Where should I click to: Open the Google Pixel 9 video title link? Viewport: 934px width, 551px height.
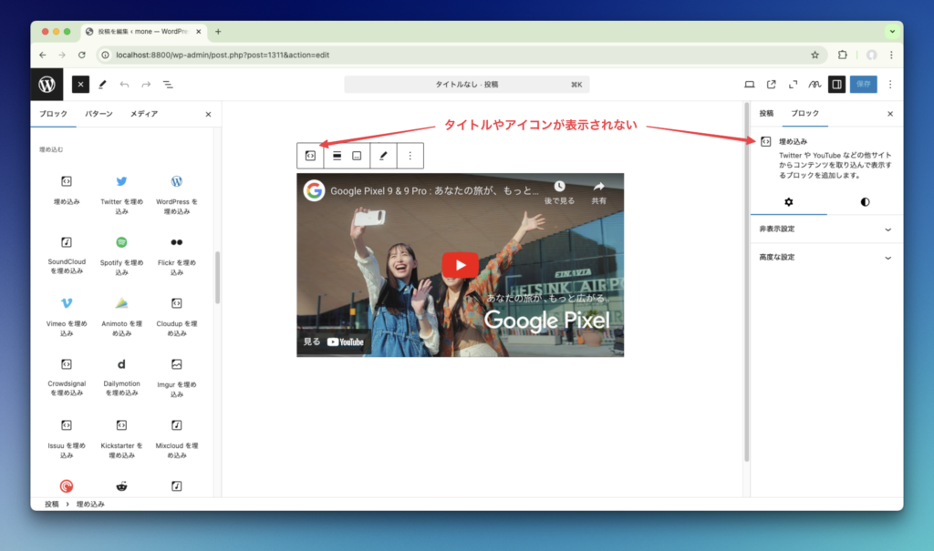point(434,191)
